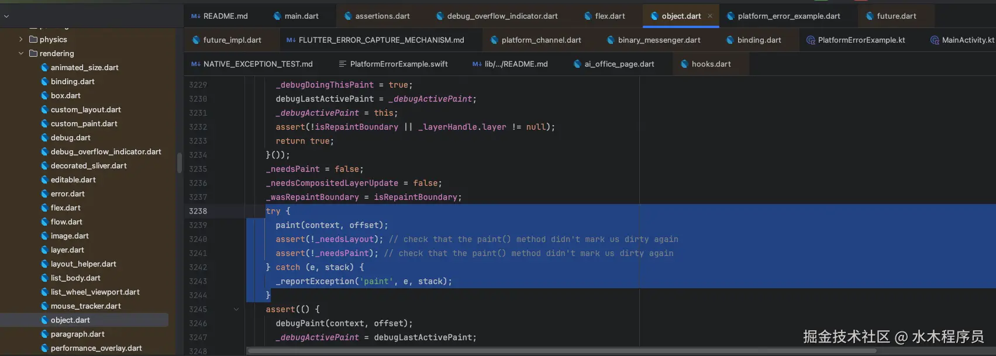
Task: Click the Dart file icon beside object.dart in tree
Action: tap(44, 320)
